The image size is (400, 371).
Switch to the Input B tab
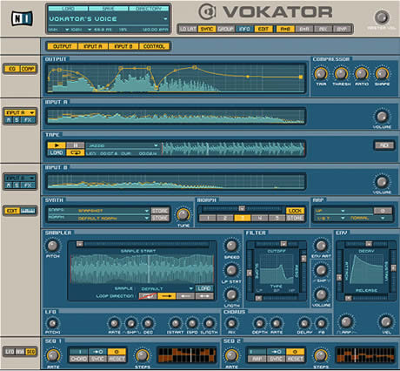click(123, 46)
